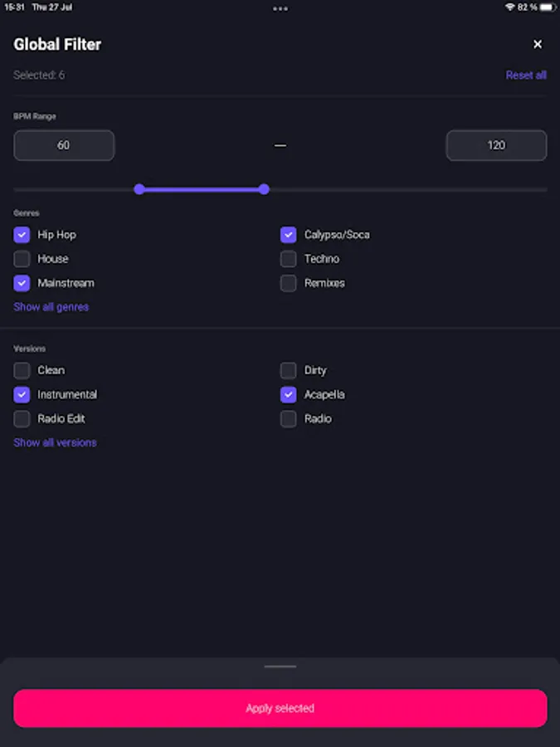Image resolution: width=560 pixels, height=747 pixels.
Task: Check the Remixes genre checkbox
Action: 289,283
